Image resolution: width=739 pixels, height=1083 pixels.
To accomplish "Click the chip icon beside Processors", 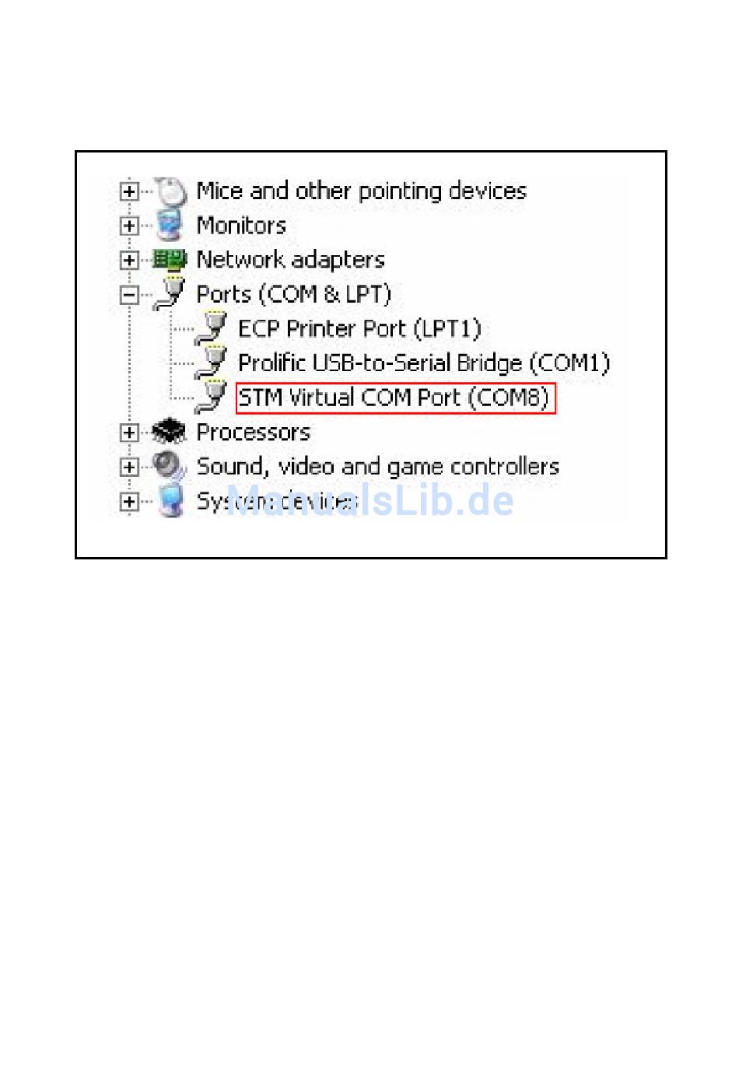I will 170,432.
